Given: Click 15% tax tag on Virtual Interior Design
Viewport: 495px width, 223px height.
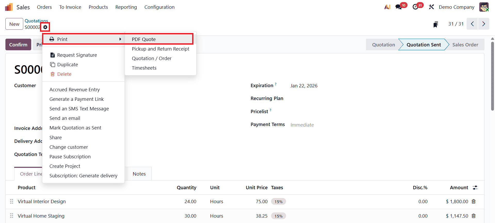Looking at the screenshot, I should (x=278, y=202).
